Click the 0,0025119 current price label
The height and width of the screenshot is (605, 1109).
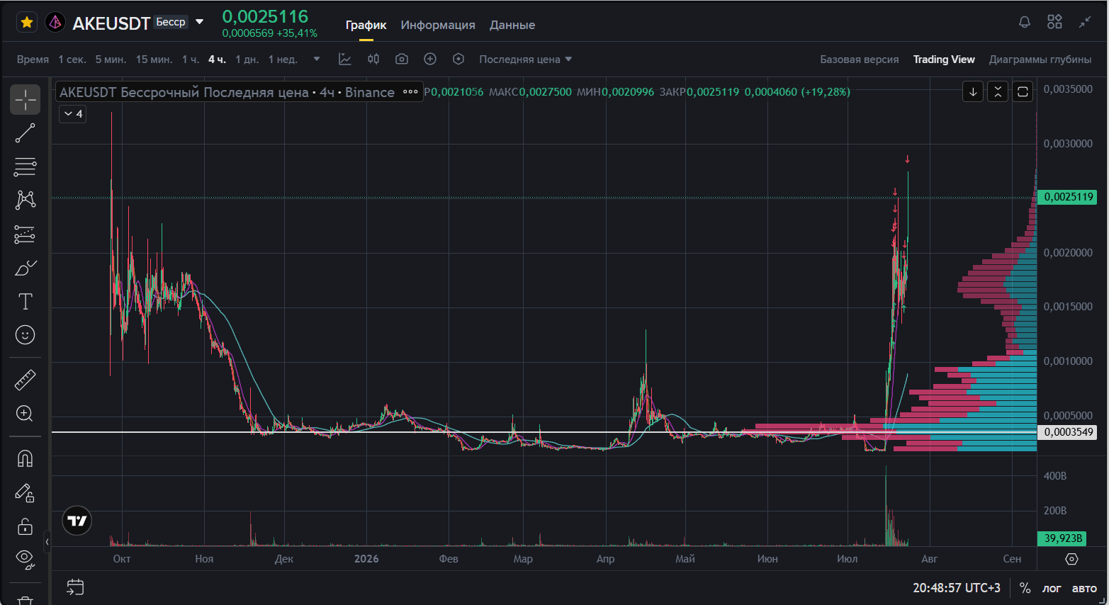point(1067,197)
